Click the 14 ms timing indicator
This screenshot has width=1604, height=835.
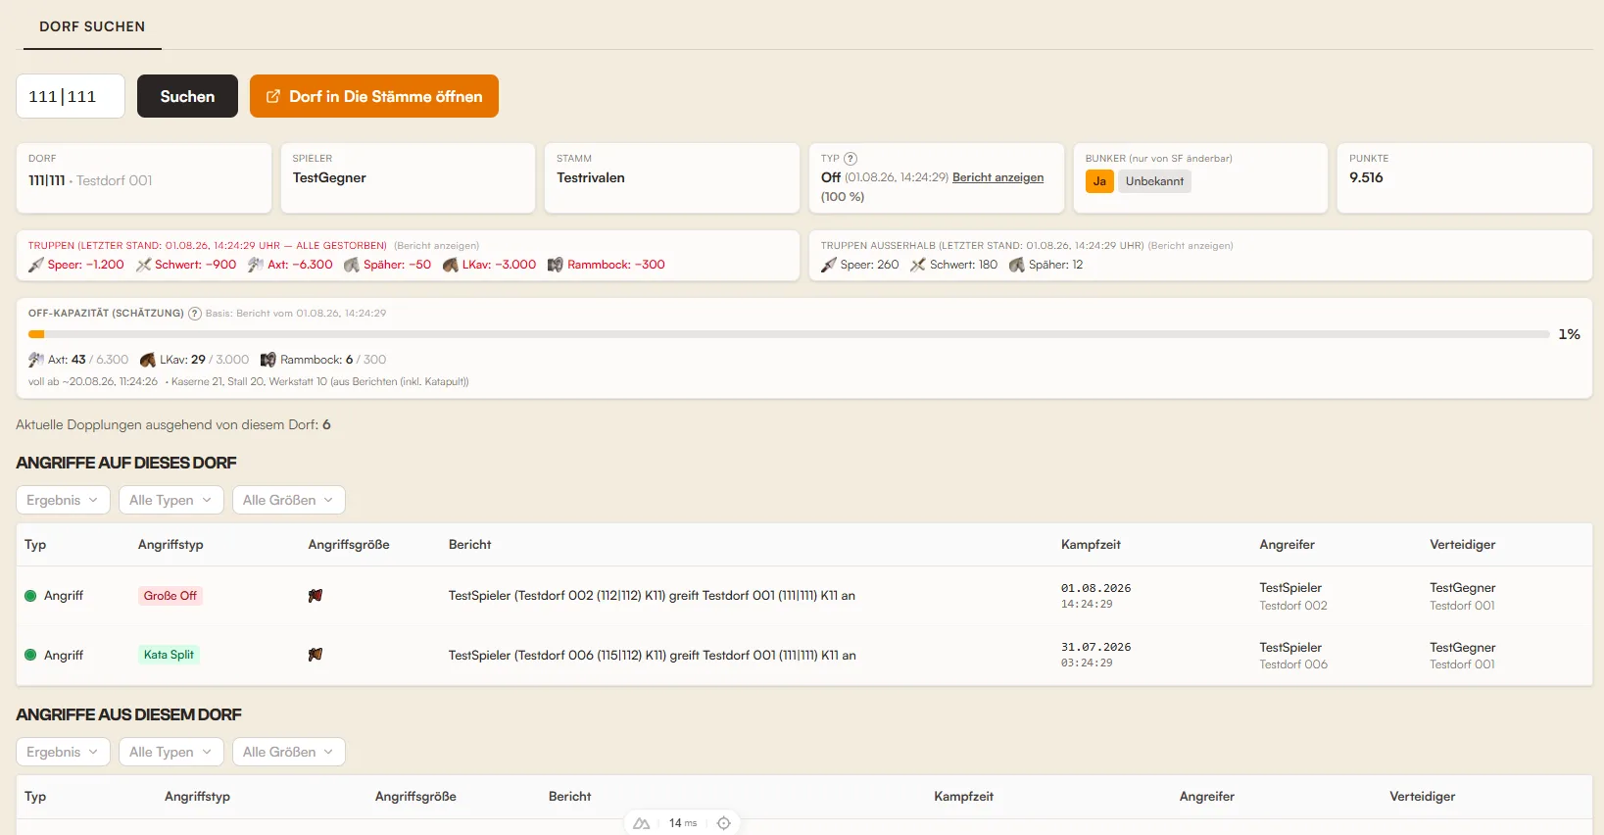683,823
